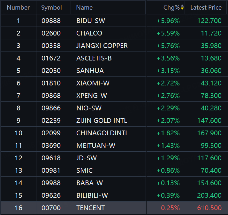Click latest price 154.600
Screen dimensions: 228x215
click(209, 183)
